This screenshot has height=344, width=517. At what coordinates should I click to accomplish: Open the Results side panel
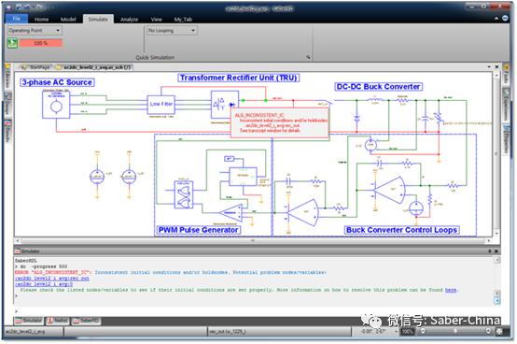pos(7,133)
